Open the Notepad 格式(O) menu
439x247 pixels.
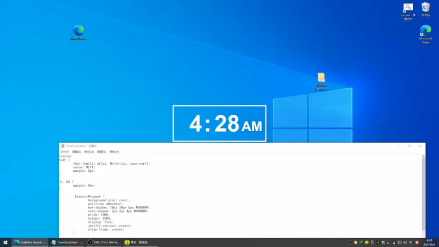pos(89,152)
